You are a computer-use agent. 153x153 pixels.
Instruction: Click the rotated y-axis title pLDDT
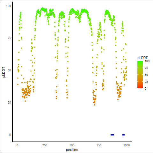(4, 72)
